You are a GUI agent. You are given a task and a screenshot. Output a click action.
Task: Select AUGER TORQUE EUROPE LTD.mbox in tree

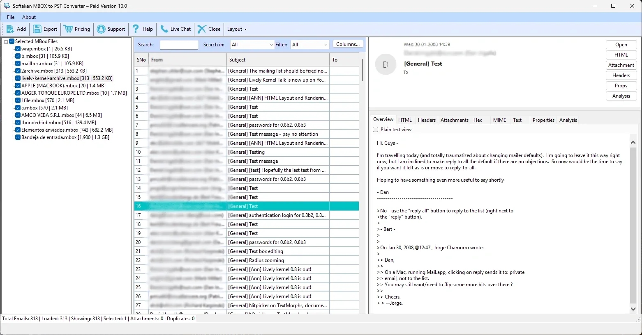pyautogui.click(x=74, y=93)
